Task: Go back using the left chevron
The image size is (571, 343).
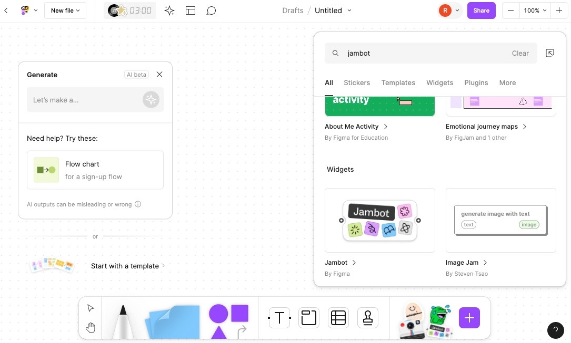Action: [x=6, y=11]
